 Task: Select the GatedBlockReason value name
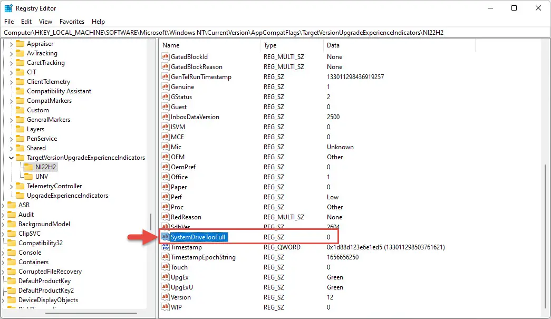(197, 67)
